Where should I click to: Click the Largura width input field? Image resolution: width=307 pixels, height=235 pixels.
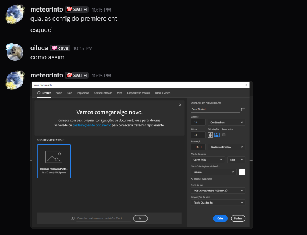pos(198,122)
